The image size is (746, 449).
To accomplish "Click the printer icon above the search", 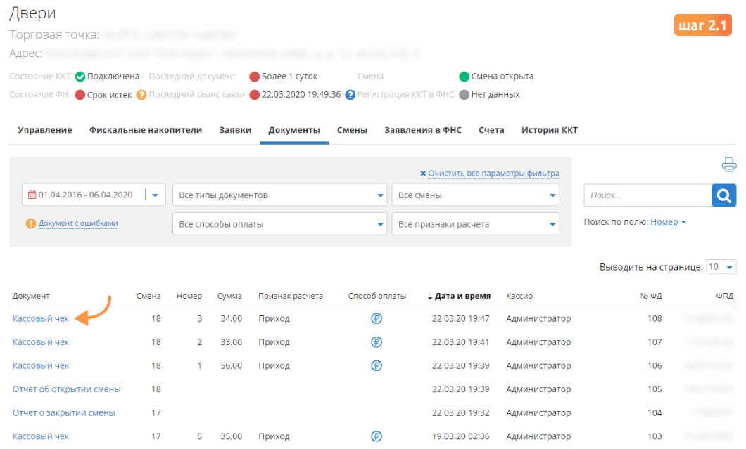I will click(x=729, y=165).
